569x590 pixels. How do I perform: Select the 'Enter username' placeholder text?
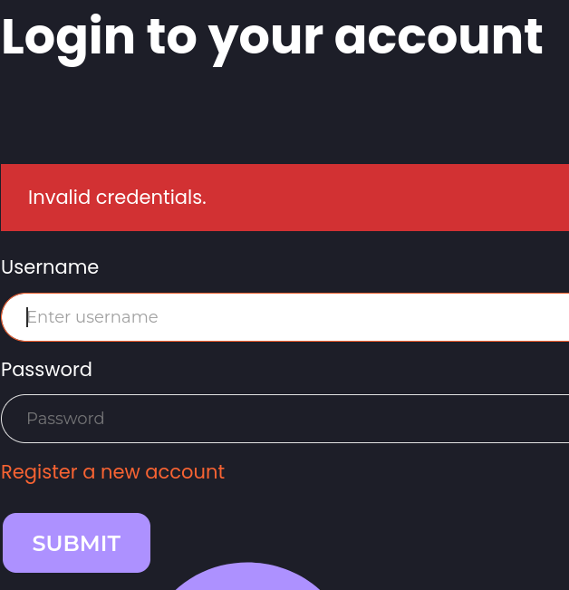click(92, 317)
